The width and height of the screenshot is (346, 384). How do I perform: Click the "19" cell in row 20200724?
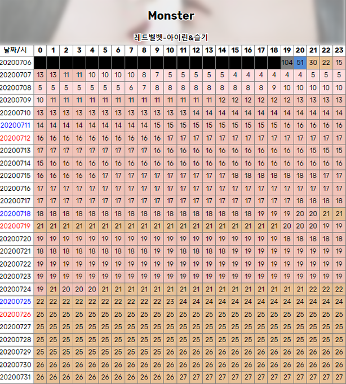click(x=40, y=289)
